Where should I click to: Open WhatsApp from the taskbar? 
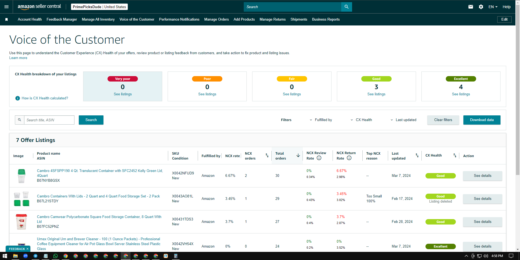click(x=56, y=256)
